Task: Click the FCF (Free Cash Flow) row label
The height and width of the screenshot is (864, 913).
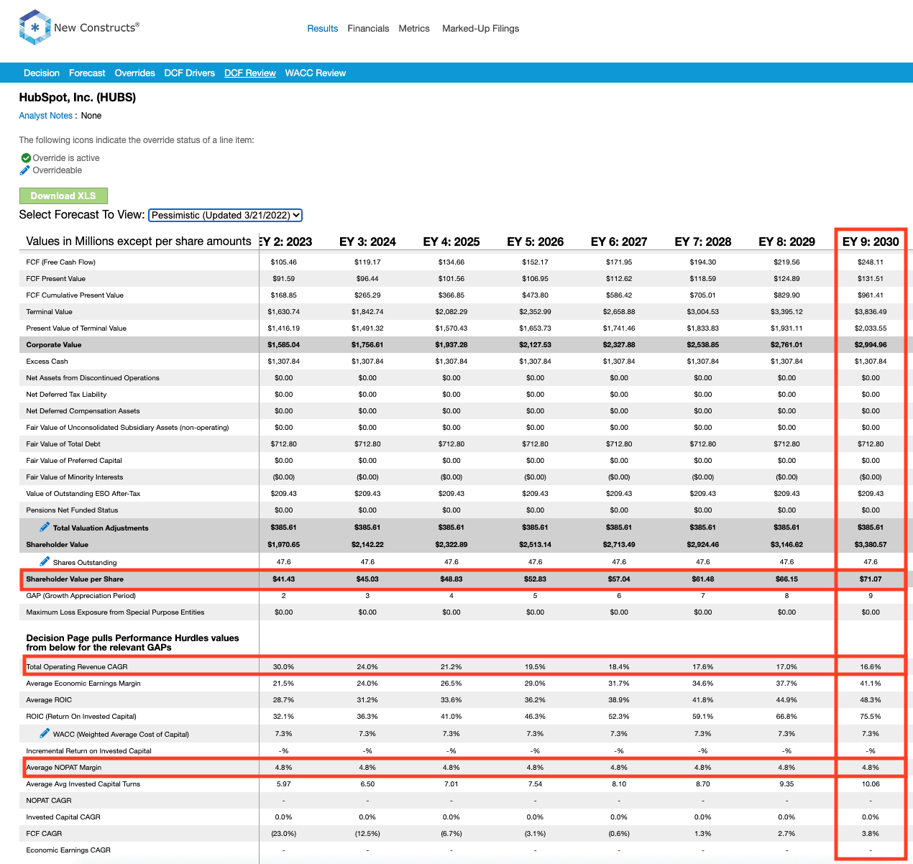Action: (61, 262)
